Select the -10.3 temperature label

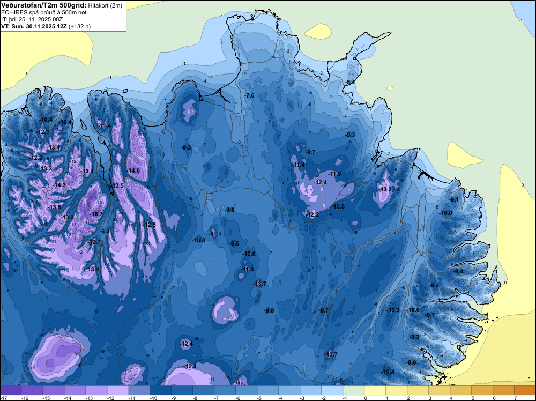click(x=393, y=310)
